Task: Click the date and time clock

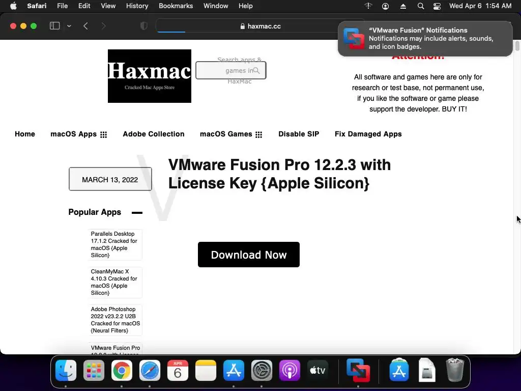Action: point(480,6)
